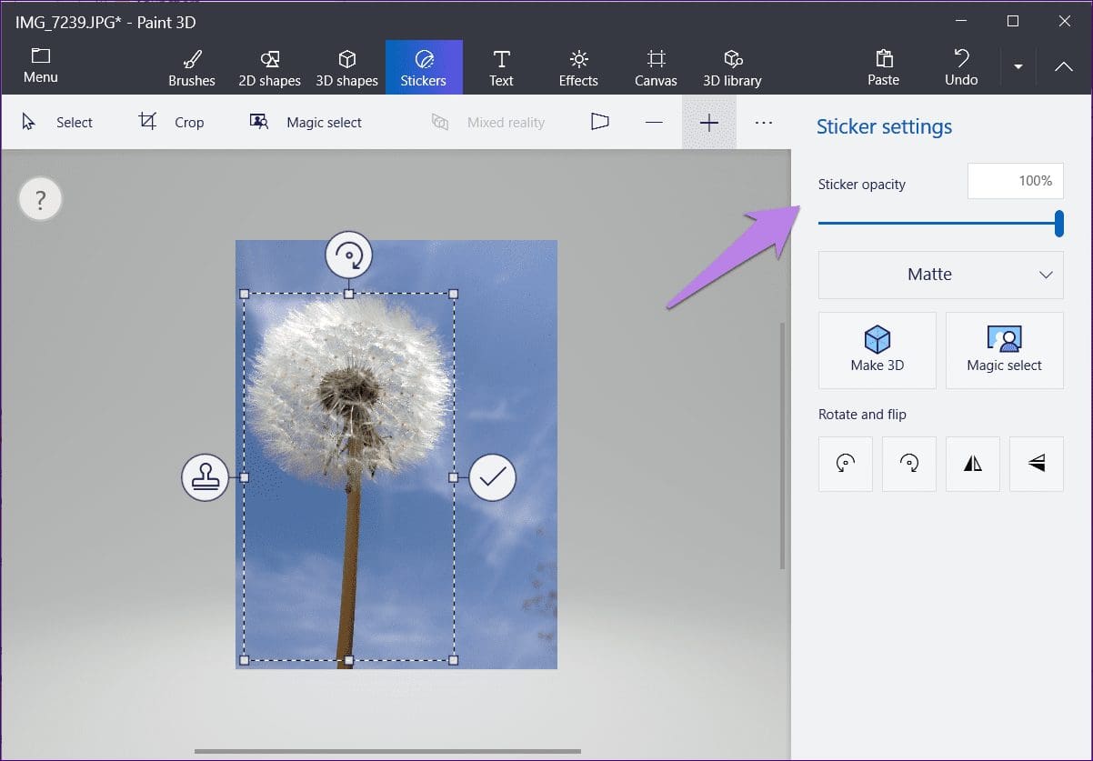This screenshot has width=1093, height=761.
Task: Click the sticker opacity percentage field
Action: click(x=1016, y=181)
